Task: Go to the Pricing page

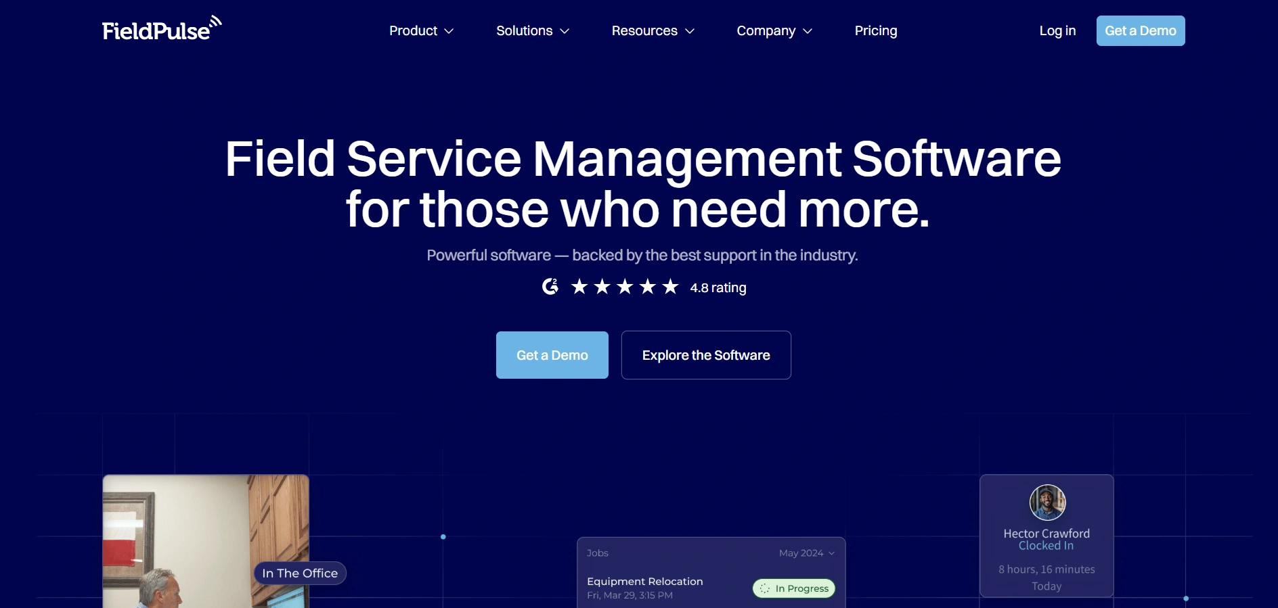Action: [876, 30]
